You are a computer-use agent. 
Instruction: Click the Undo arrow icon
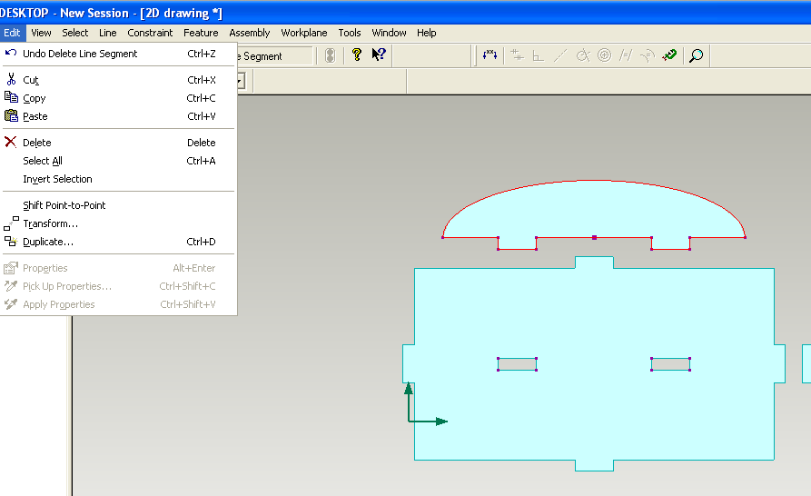(10, 53)
